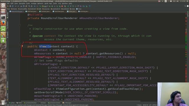The image size is (189, 106).
Task: Click the Synchronize toolbar icon
Action: click(13, 6)
